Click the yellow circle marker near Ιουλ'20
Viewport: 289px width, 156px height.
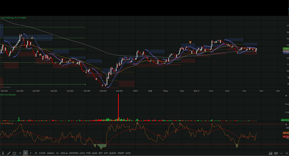coord(32,38)
